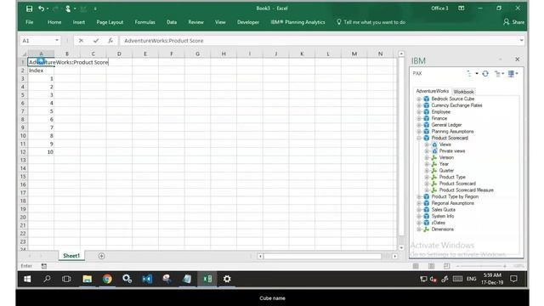Expand the Product Type dimension node
The height and width of the screenshot is (306, 544).
tap(427, 177)
